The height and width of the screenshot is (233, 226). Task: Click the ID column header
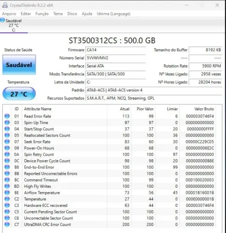[x=17, y=109]
